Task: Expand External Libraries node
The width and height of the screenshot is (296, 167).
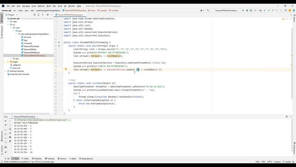Action: click(5, 71)
